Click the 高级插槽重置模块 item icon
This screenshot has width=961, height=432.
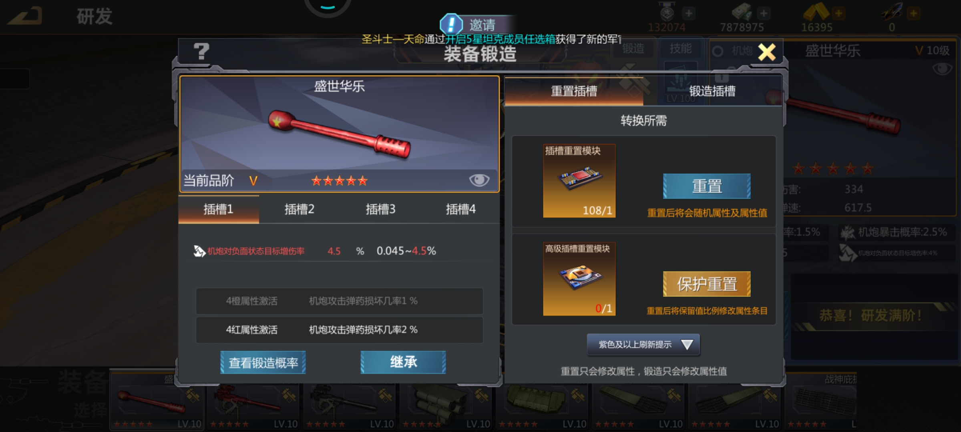click(579, 279)
